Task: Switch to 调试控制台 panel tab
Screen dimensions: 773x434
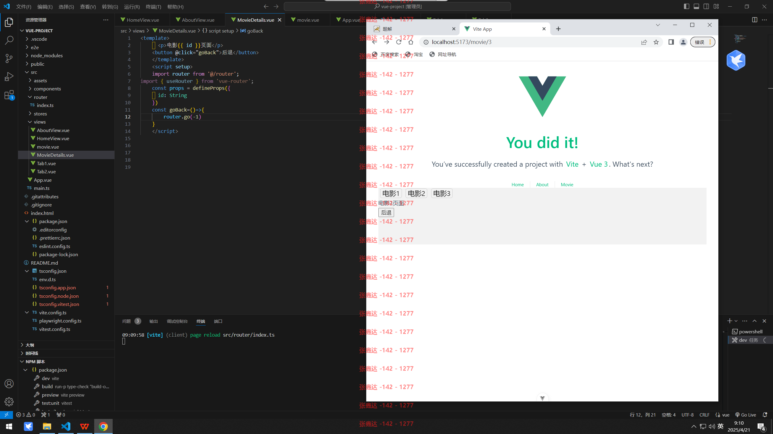Action: (177, 321)
